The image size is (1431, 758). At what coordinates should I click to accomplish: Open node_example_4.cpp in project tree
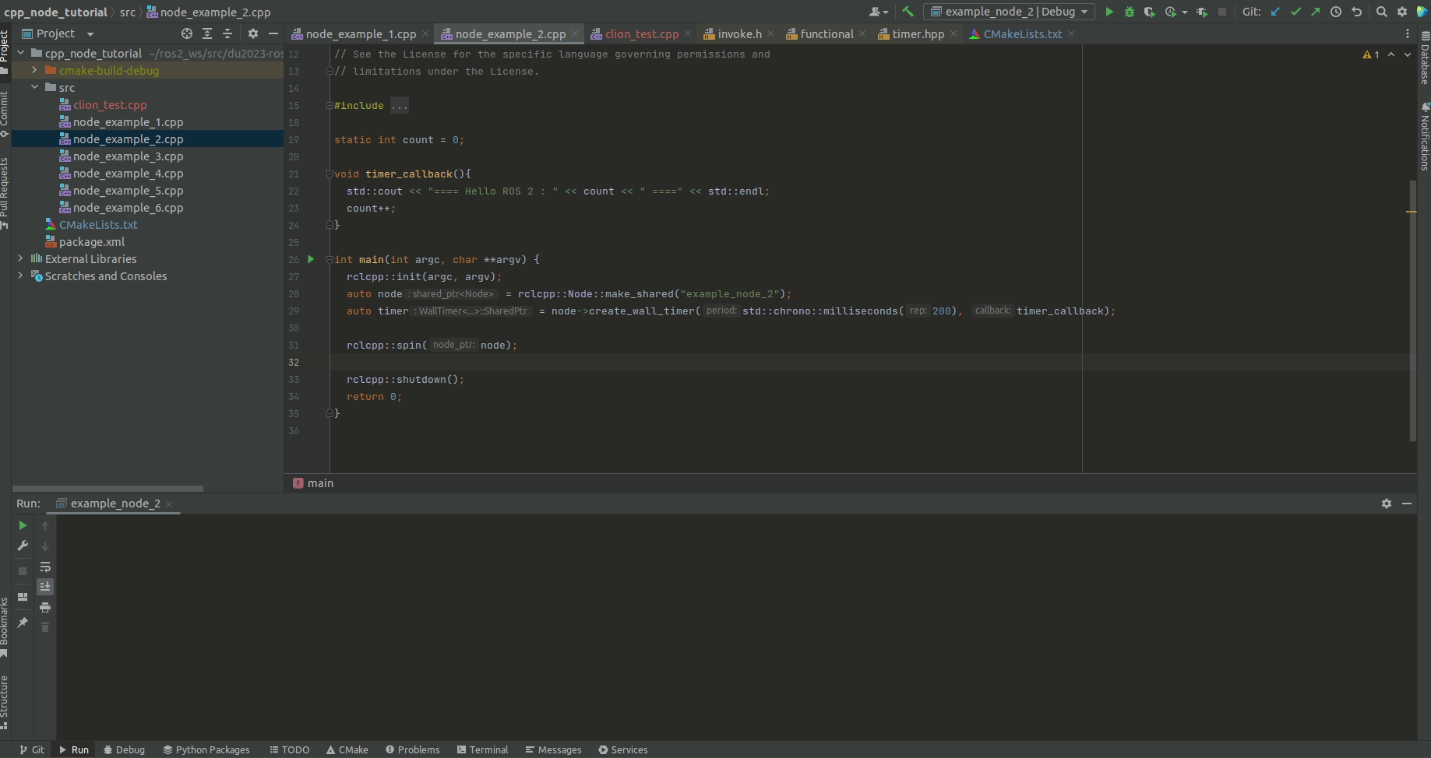click(x=128, y=174)
